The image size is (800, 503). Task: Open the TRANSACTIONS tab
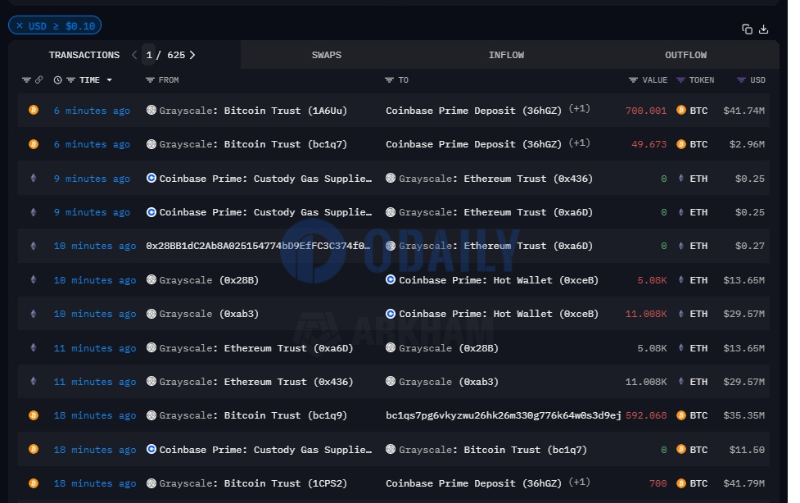(84, 55)
